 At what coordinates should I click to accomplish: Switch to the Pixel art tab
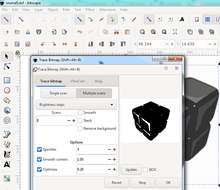[x=78, y=81]
